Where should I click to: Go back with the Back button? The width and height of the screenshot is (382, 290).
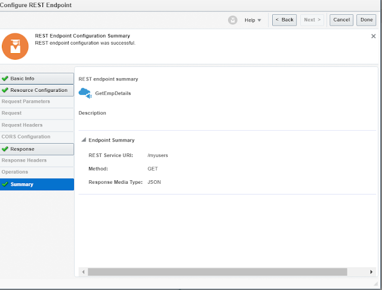click(x=284, y=20)
